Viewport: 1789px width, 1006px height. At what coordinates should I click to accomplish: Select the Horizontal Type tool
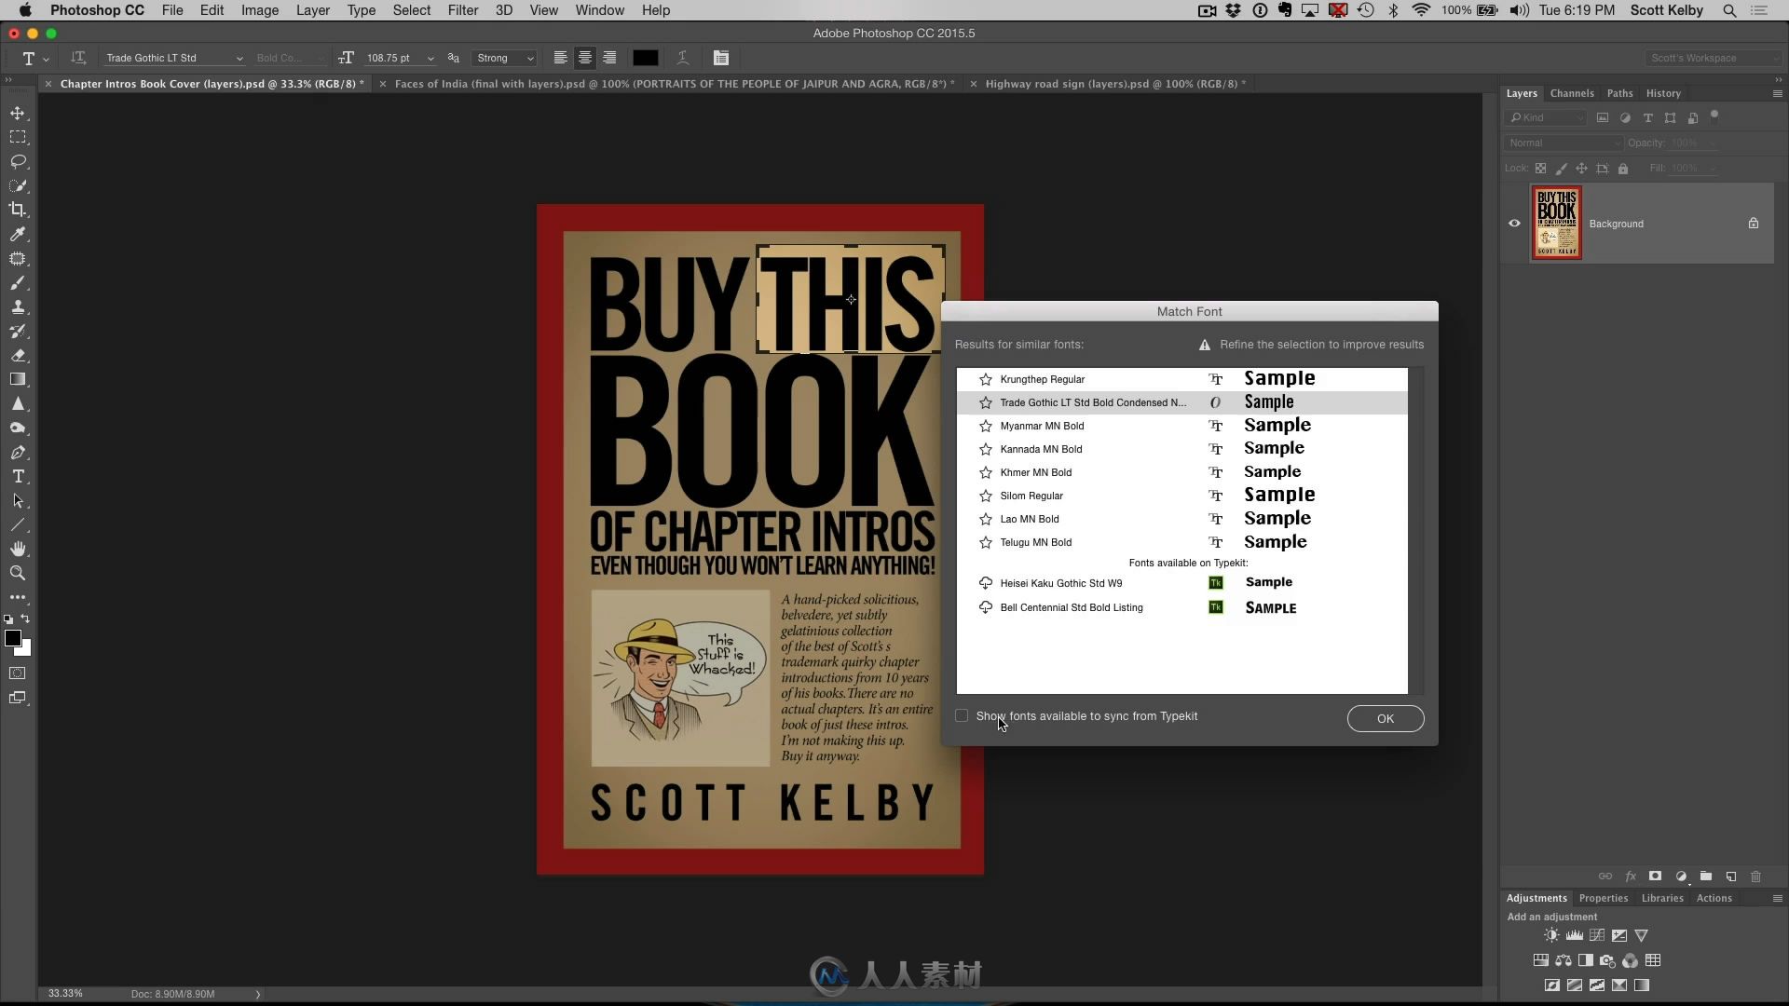pos(18,477)
